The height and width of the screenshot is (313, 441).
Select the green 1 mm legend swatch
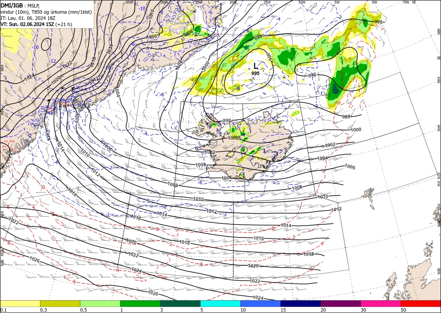140,303
